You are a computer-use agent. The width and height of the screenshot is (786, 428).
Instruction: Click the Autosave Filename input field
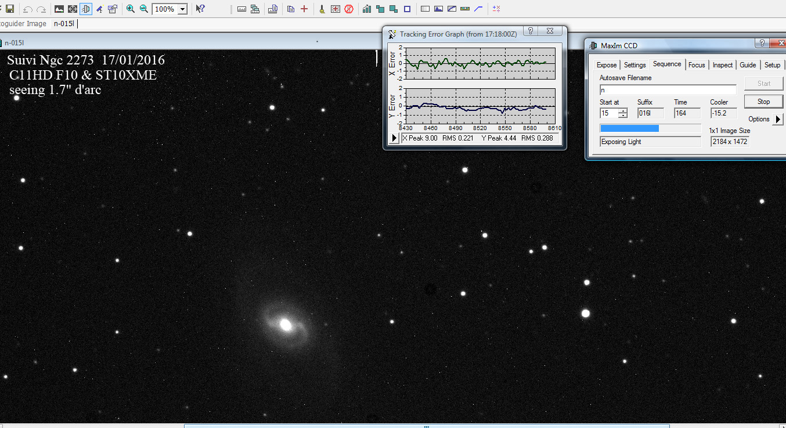[x=668, y=90]
